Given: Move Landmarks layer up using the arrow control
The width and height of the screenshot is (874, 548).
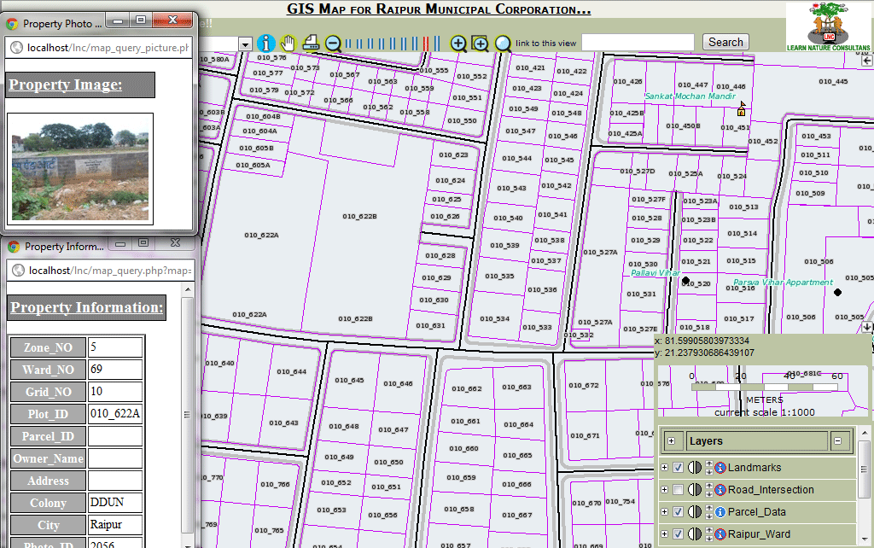Looking at the screenshot, I should coord(708,464).
